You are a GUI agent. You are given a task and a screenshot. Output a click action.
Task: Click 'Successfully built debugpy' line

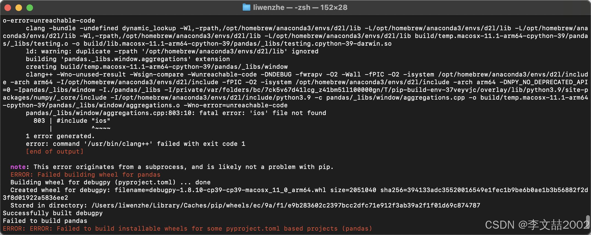(52, 213)
